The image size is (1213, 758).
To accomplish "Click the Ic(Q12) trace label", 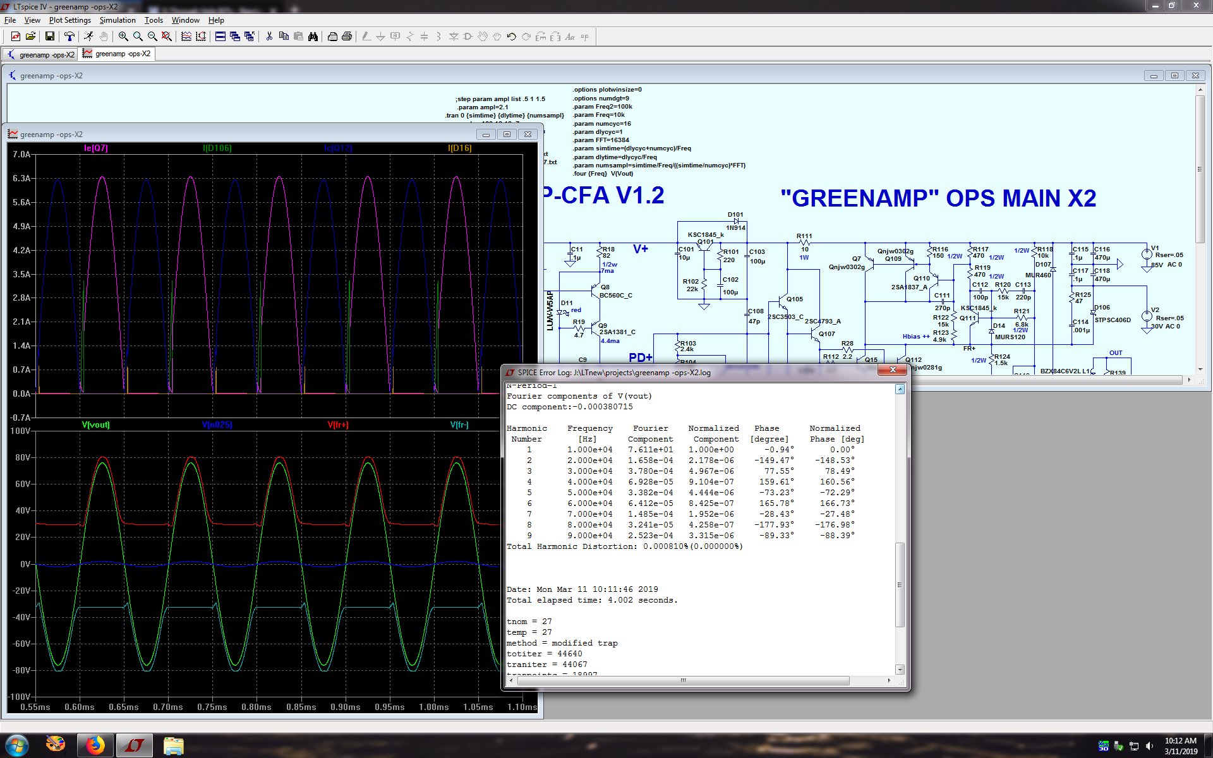I will 338,148.
